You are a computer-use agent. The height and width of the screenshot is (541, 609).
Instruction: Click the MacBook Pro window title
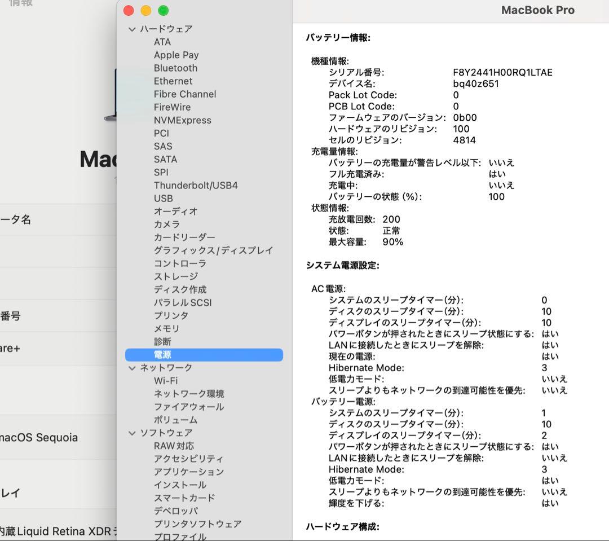[x=538, y=10]
